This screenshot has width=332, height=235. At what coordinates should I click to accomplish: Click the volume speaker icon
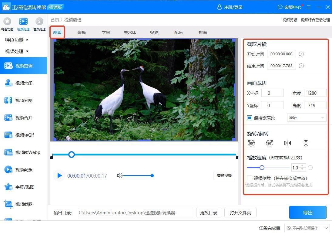click(119, 175)
